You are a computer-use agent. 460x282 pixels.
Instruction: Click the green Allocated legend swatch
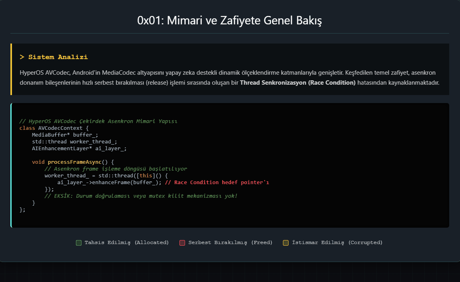[79, 243]
